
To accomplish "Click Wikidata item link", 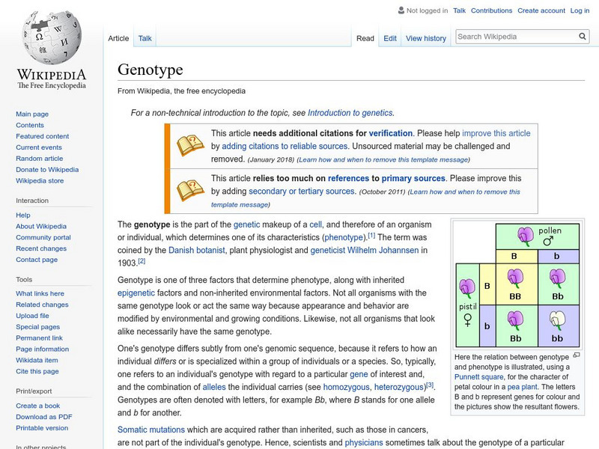I will 37,360.
